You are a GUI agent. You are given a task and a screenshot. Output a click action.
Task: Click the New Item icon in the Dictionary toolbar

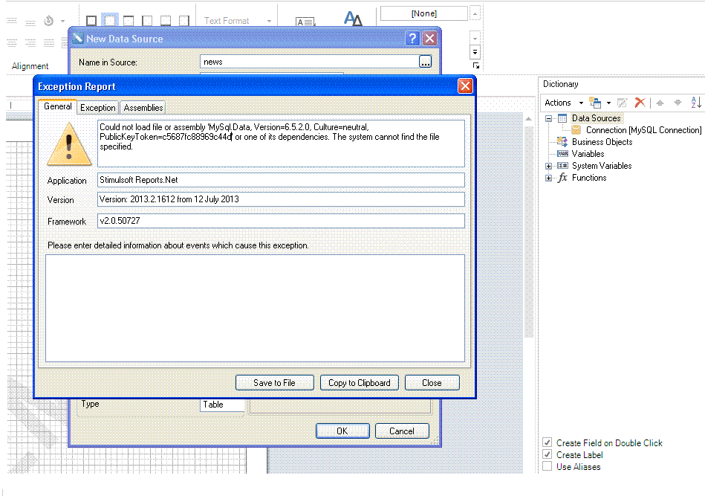point(596,103)
